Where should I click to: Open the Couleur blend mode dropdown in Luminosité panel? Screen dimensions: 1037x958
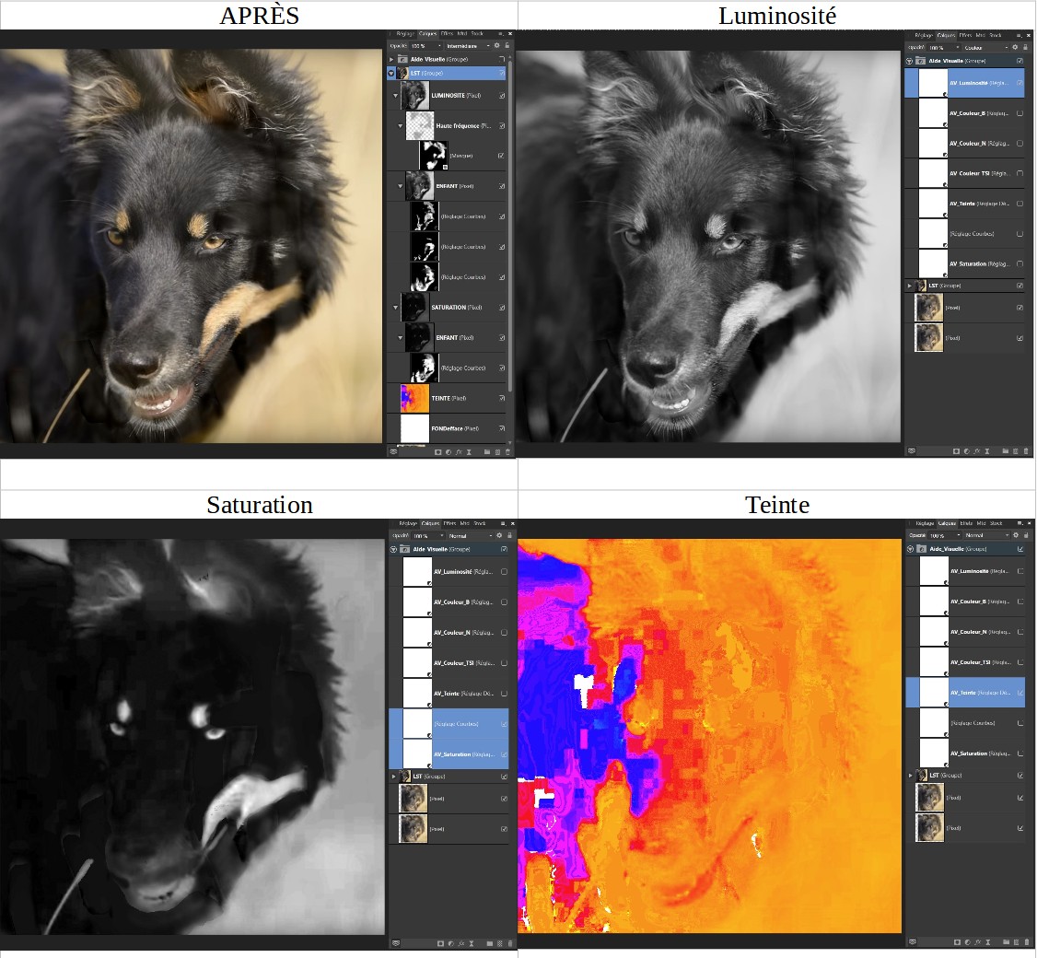click(x=985, y=48)
